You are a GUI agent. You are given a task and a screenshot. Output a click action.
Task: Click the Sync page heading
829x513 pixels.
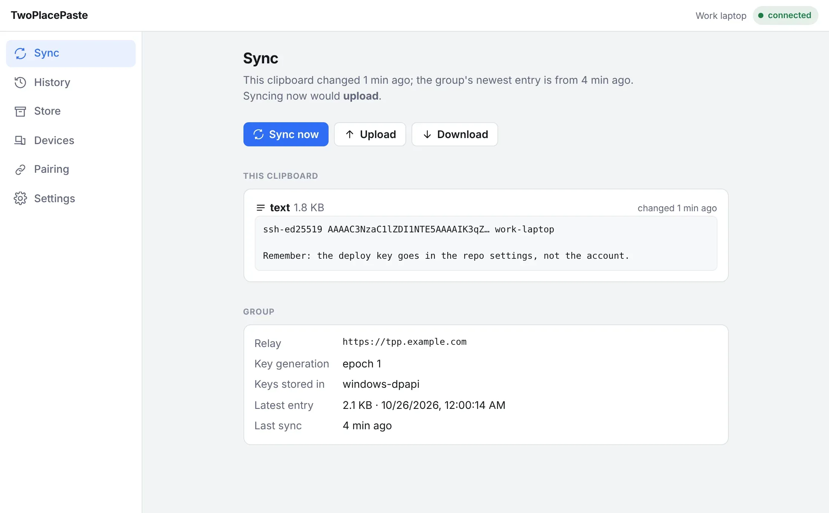pyautogui.click(x=261, y=58)
